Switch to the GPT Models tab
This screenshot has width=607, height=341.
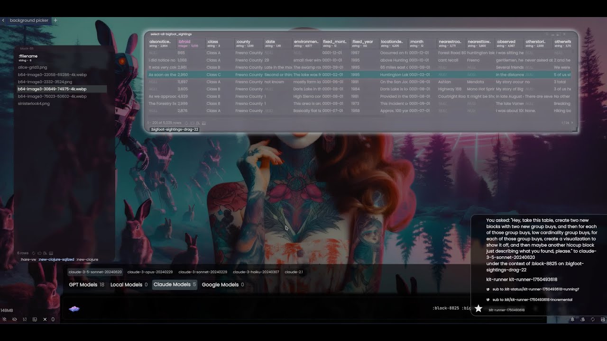[x=86, y=285]
